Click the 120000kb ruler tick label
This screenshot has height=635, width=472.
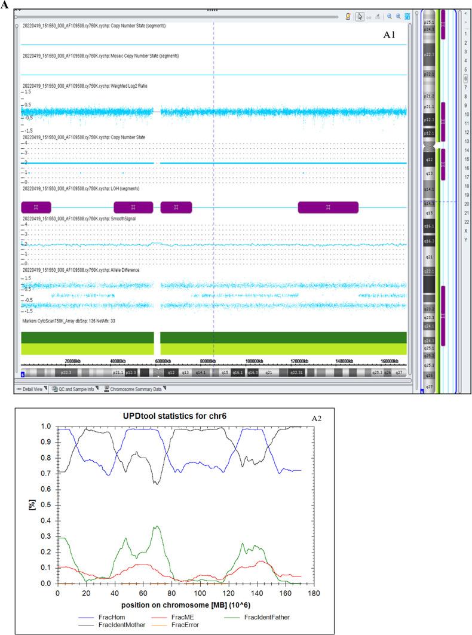[299, 361]
